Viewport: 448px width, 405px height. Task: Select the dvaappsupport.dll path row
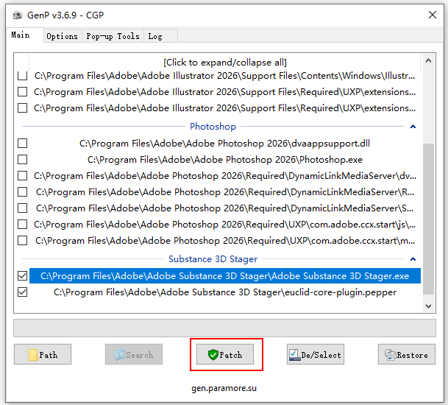click(224, 144)
